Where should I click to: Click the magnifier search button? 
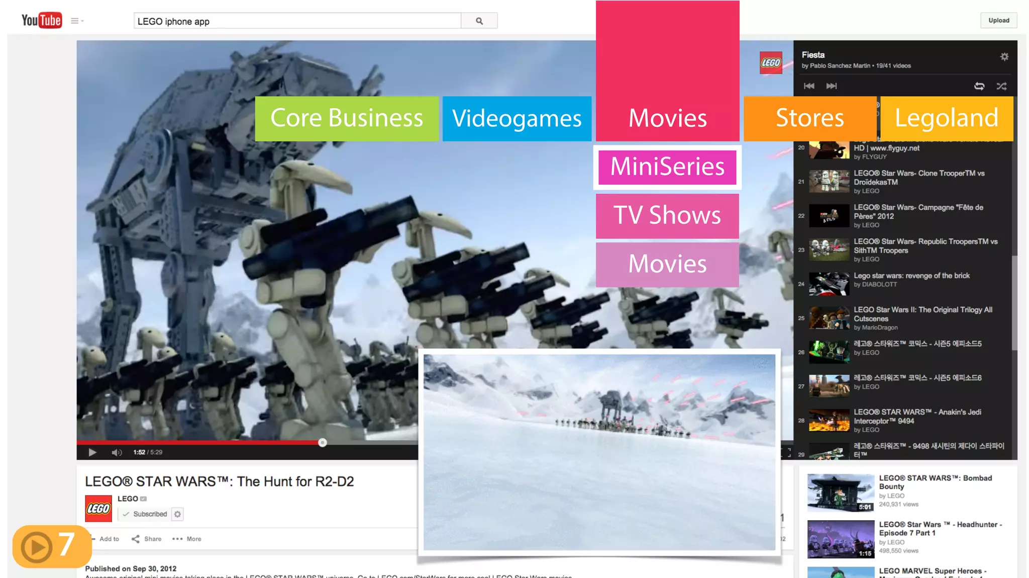click(x=479, y=21)
